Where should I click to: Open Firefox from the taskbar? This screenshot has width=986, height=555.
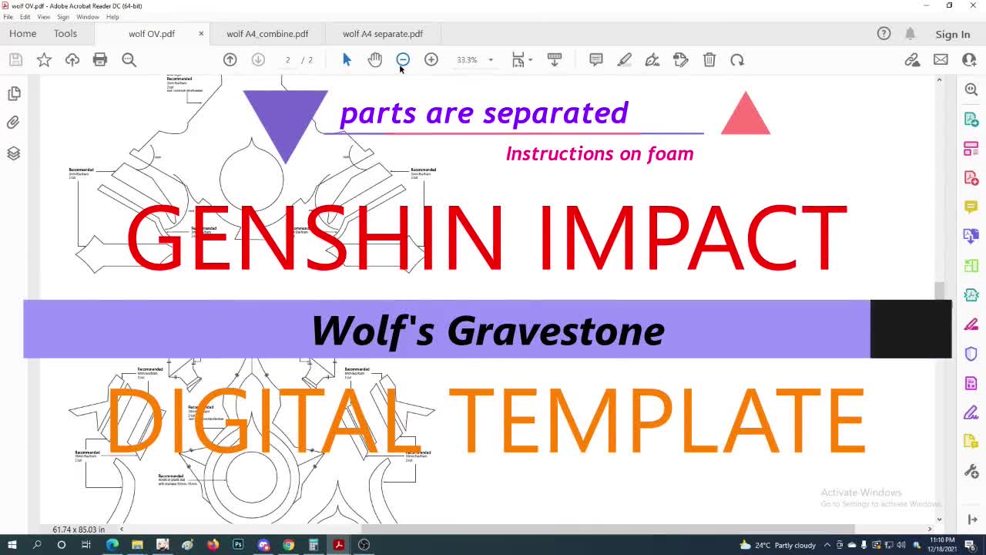pyautogui.click(x=213, y=545)
